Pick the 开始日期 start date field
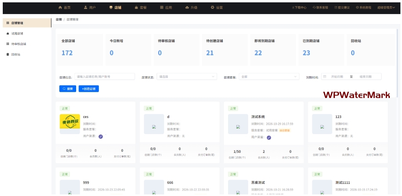 coord(337,77)
